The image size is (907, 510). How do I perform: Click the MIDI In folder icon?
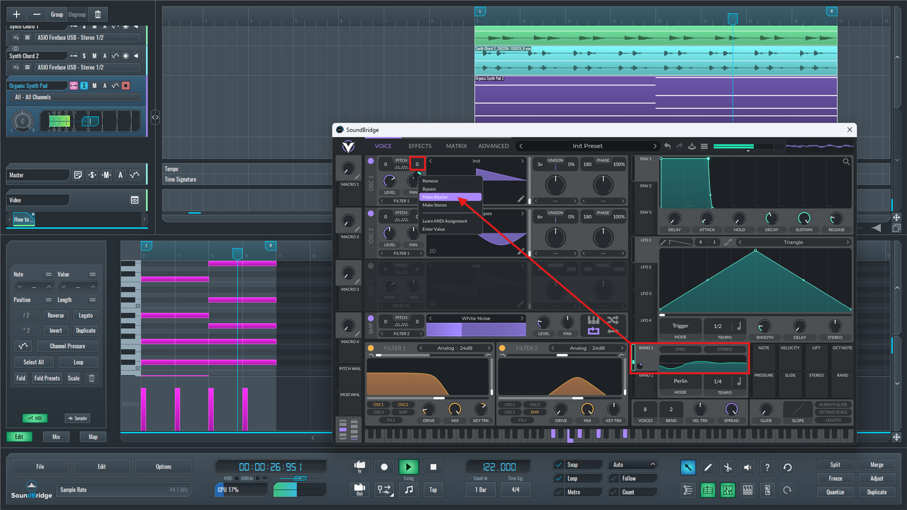[359, 467]
